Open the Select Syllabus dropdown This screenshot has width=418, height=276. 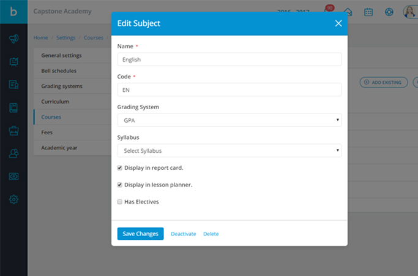click(230, 151)
